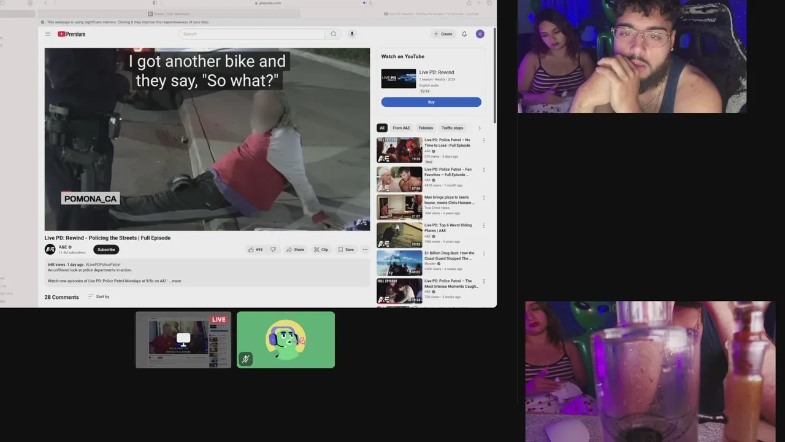
Task: Open the purple account avatar menu
Action: click(x=480, y=34)
